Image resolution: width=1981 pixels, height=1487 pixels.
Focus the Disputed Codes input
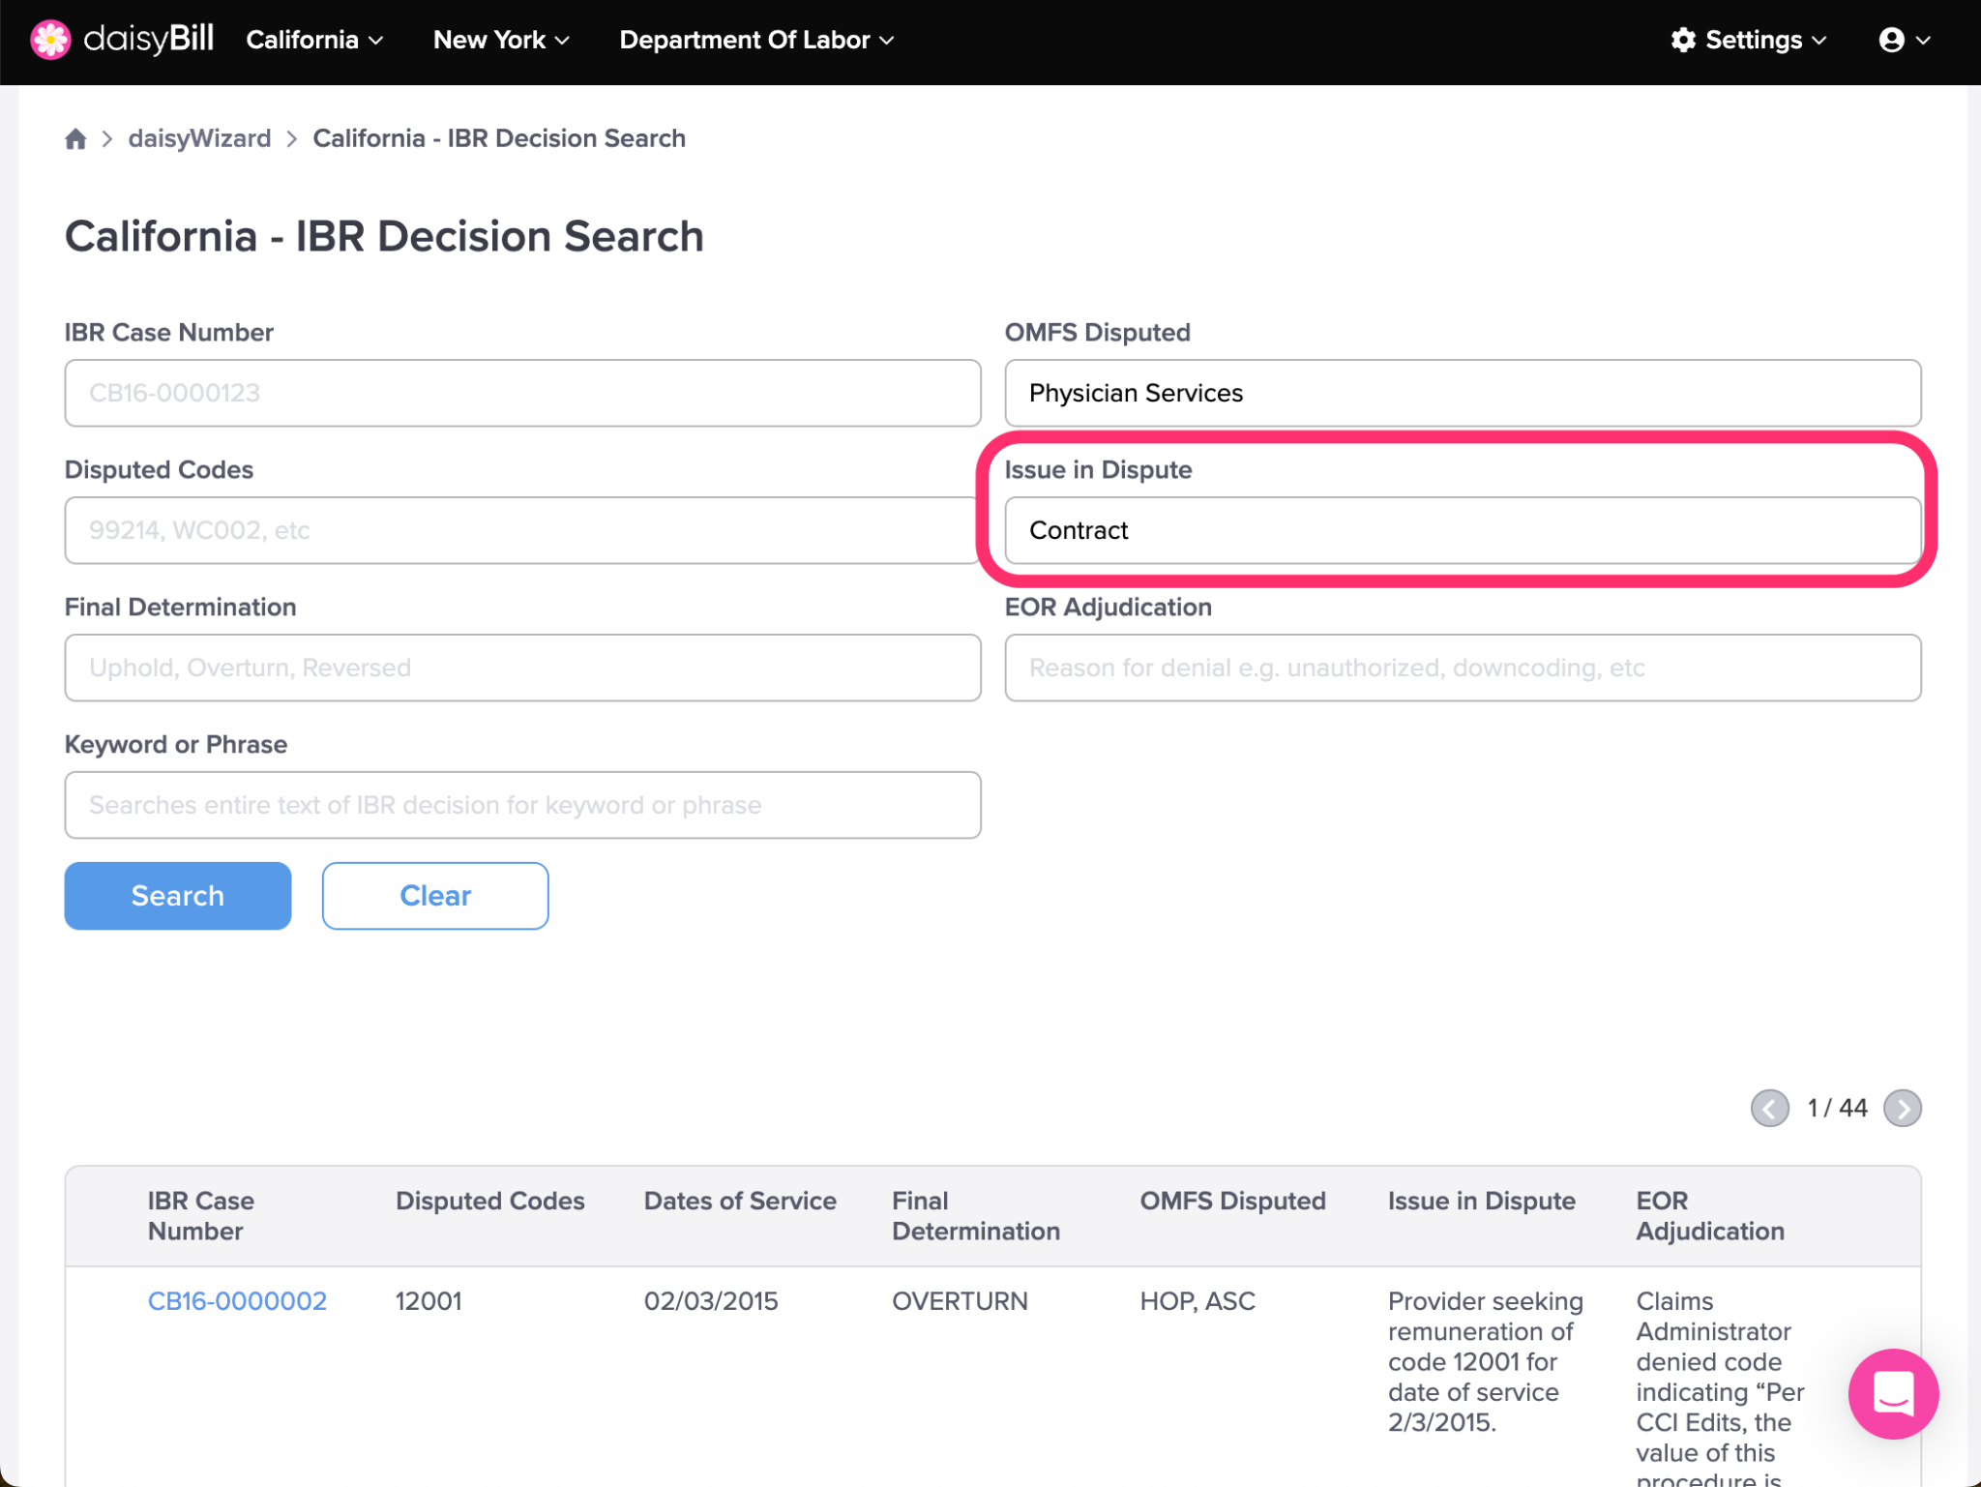coord(522,530)
